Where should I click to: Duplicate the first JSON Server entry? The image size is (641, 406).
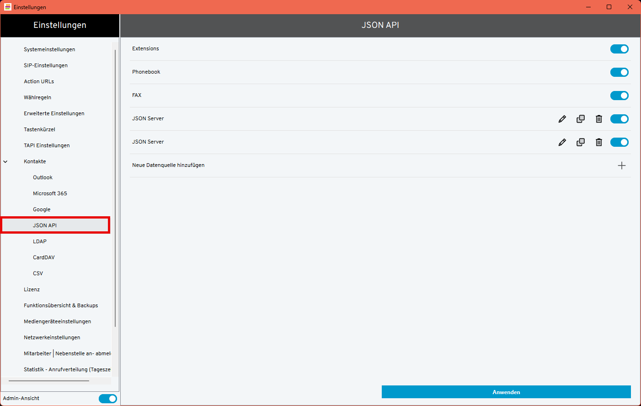click(581, 119)
